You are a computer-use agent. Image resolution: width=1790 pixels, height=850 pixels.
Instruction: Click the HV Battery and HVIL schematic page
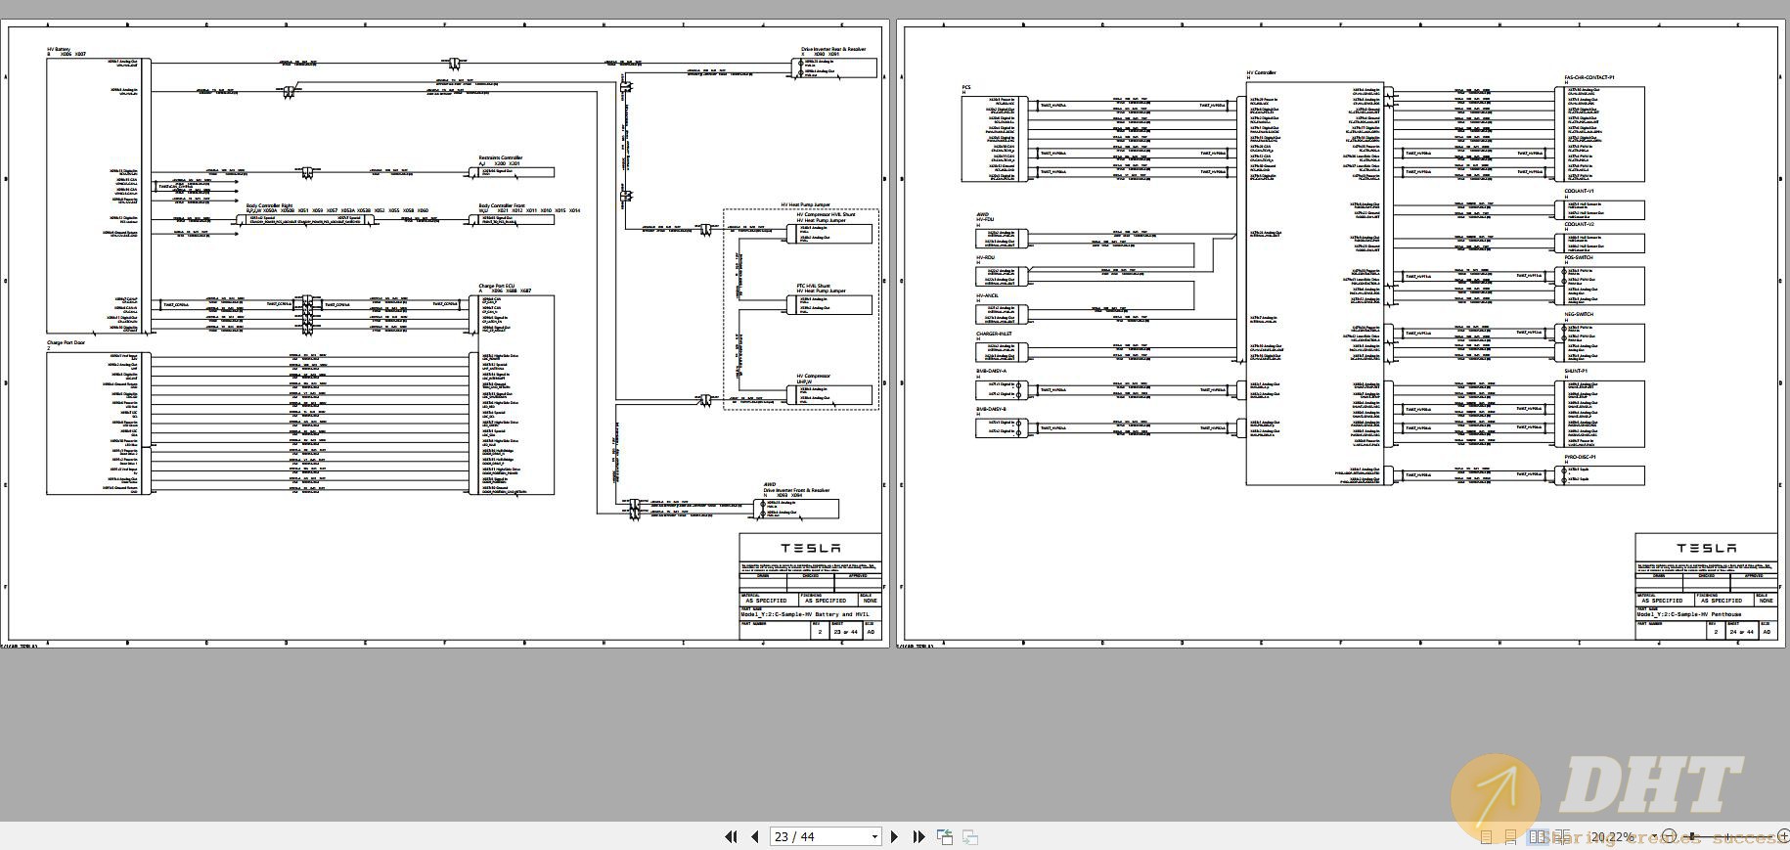coord(447,333)
